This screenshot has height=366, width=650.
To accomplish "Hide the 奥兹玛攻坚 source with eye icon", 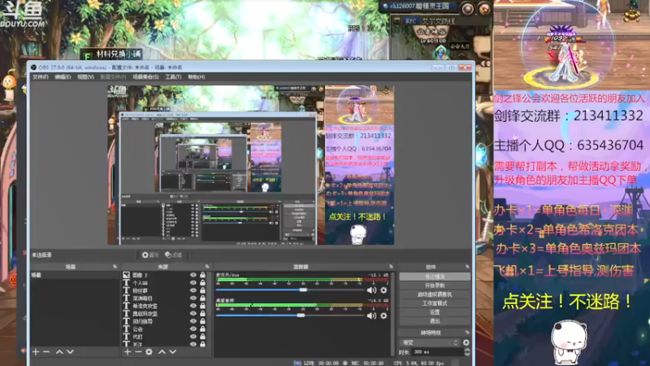I will pos(193,313).
